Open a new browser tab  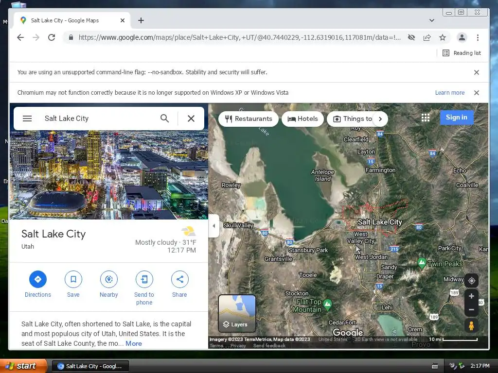point(141,20)
